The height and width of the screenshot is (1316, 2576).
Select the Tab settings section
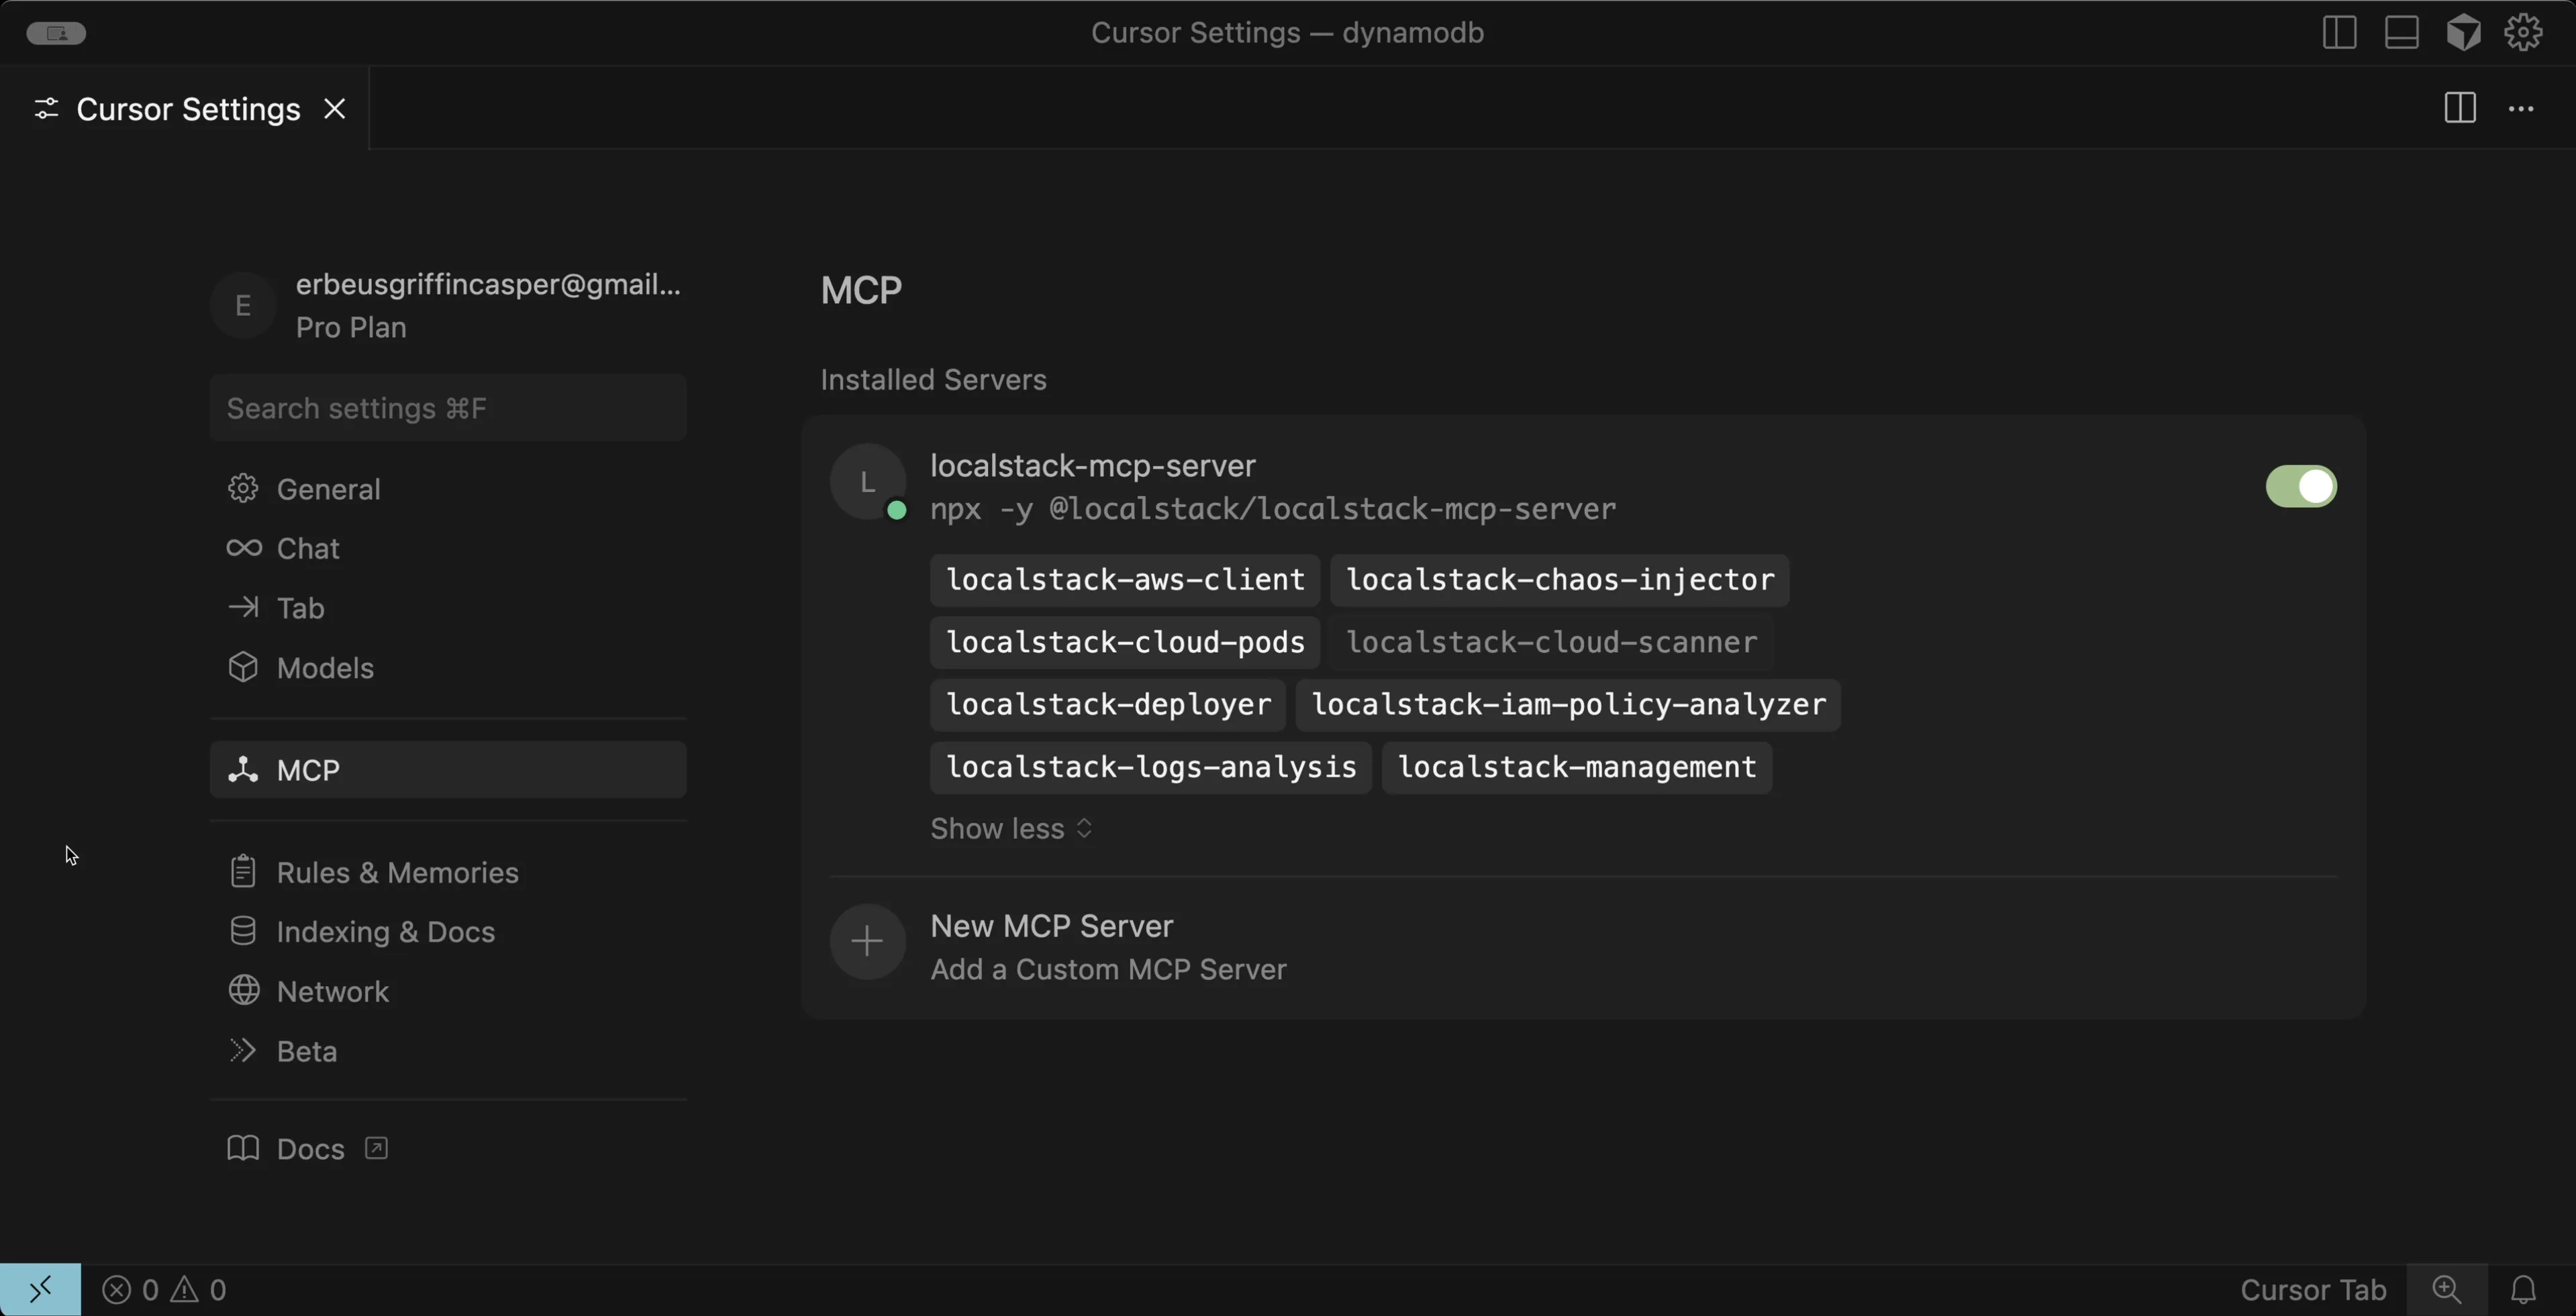tap(298, 608)
